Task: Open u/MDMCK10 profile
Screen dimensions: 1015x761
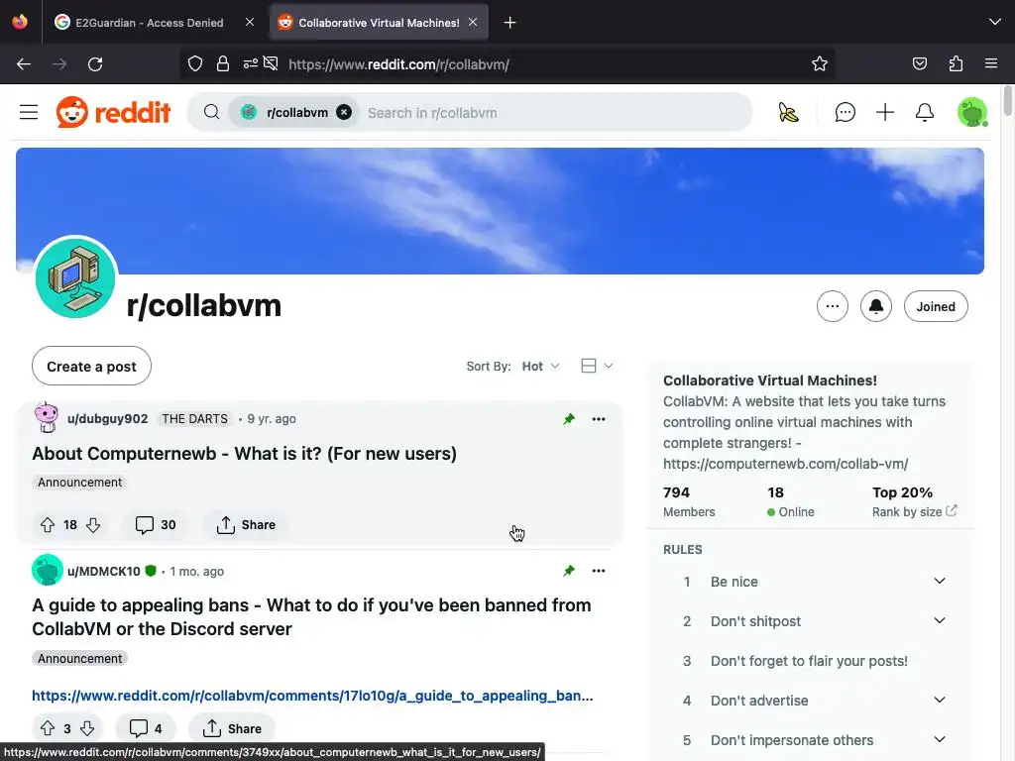Action: [103, 572]
